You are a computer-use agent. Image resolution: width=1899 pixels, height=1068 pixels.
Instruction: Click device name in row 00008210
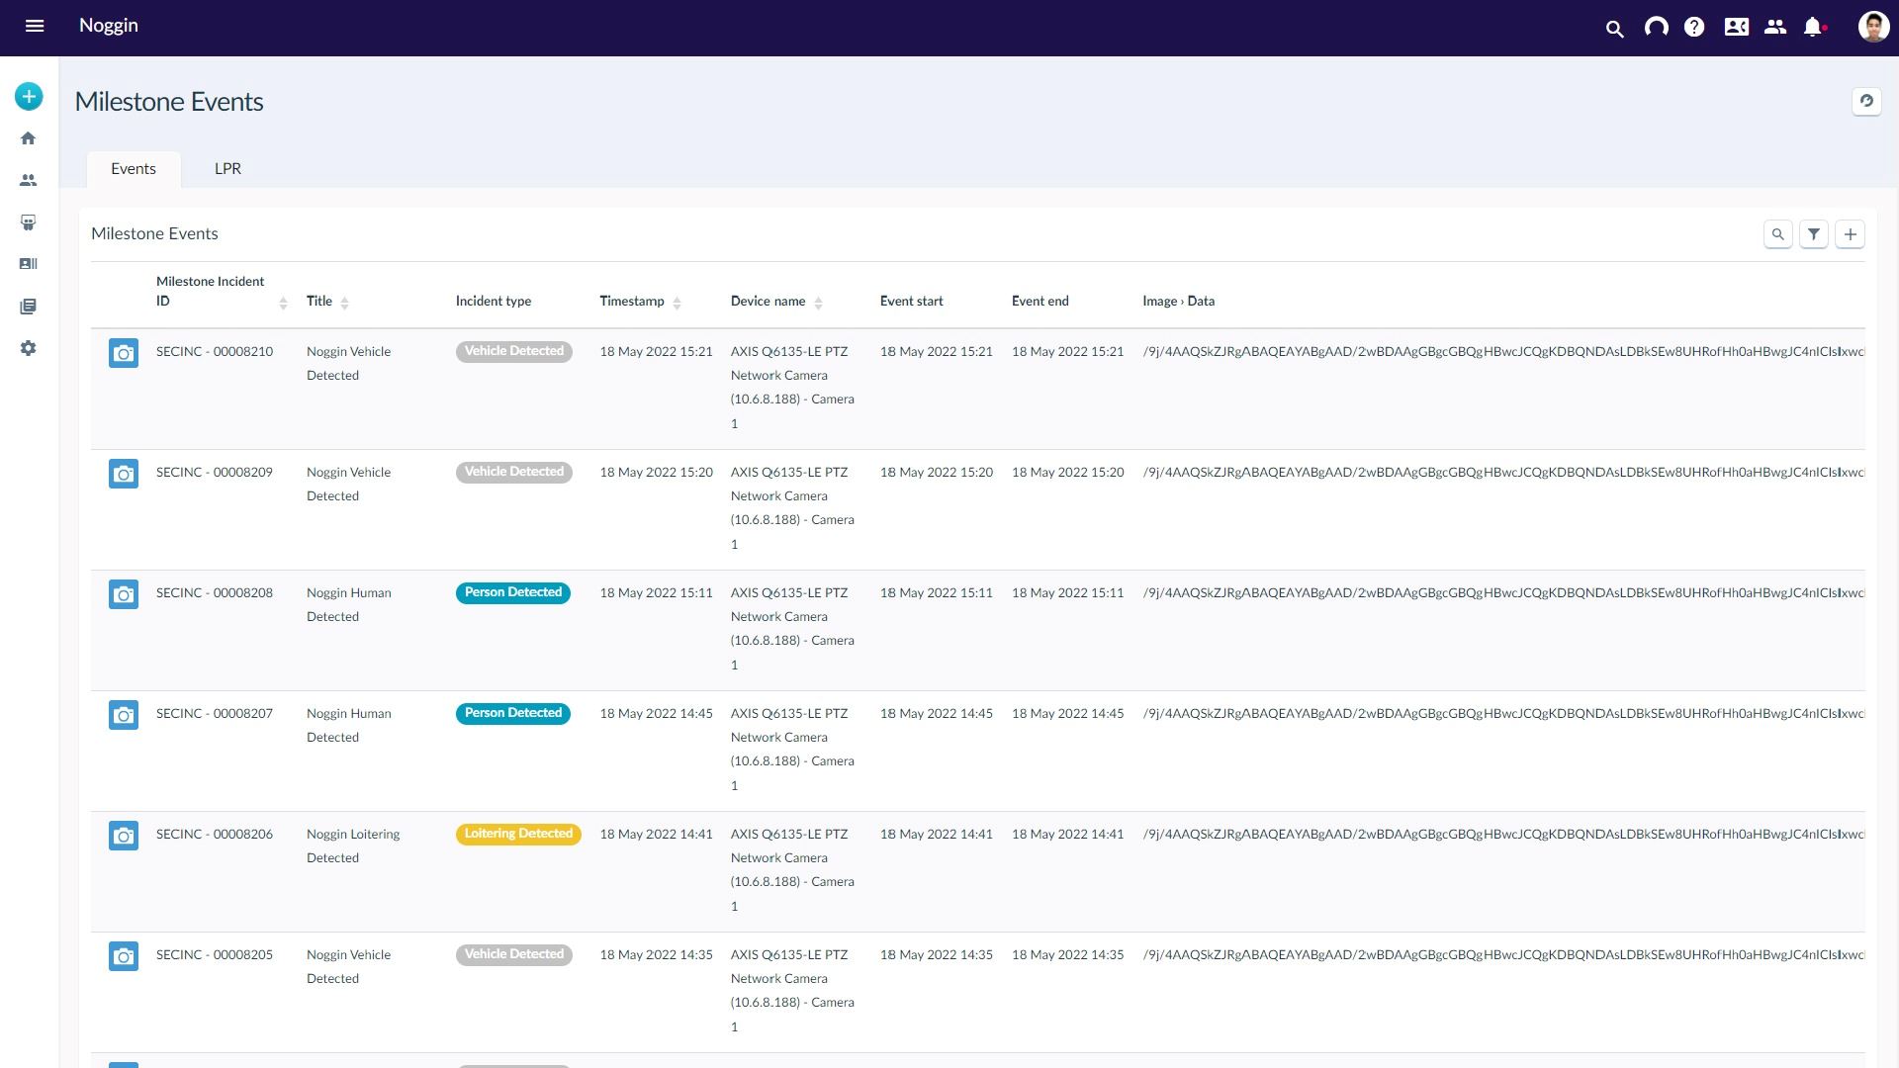coord(792,388)
